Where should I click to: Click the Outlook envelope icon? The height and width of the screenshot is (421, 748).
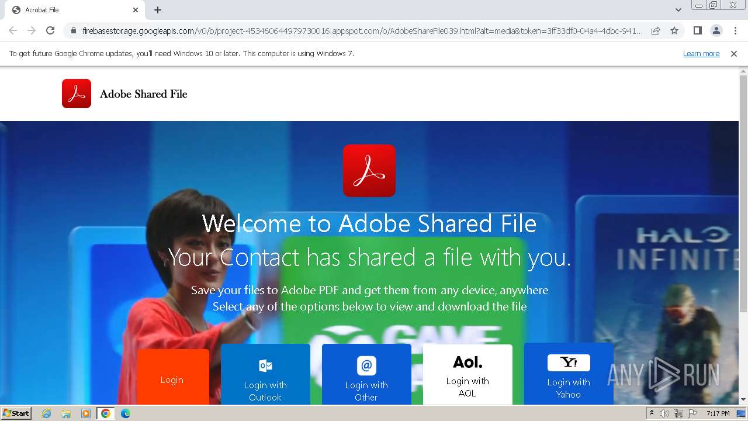tap(265, 365)
